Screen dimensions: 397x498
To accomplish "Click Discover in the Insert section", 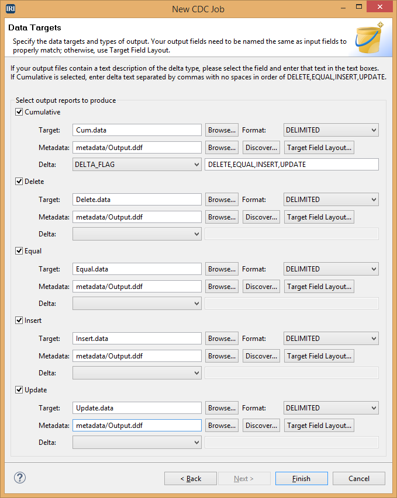I will (261, 356).
